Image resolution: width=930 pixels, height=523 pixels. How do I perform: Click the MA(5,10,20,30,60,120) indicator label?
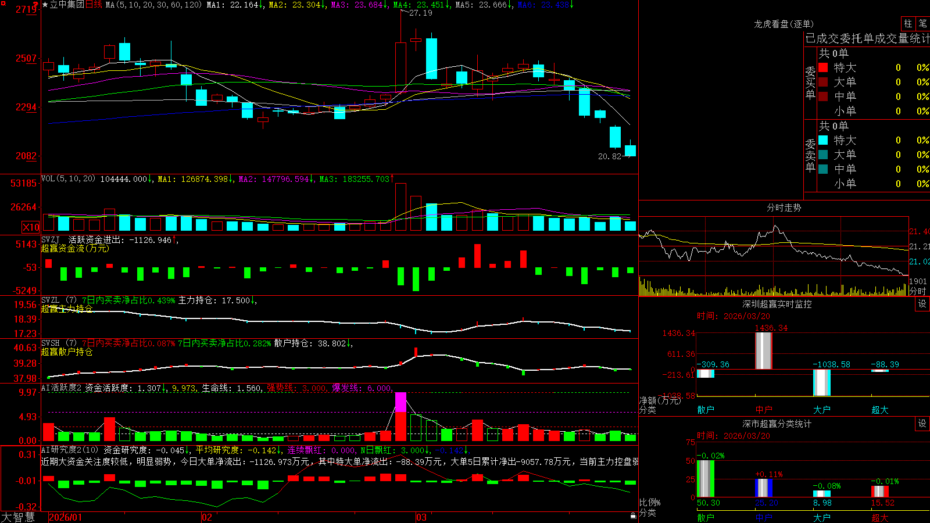(153, 5)
